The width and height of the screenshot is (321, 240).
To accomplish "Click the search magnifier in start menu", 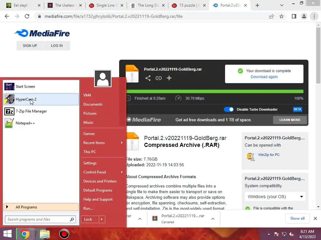I will (x=72, y=219).
